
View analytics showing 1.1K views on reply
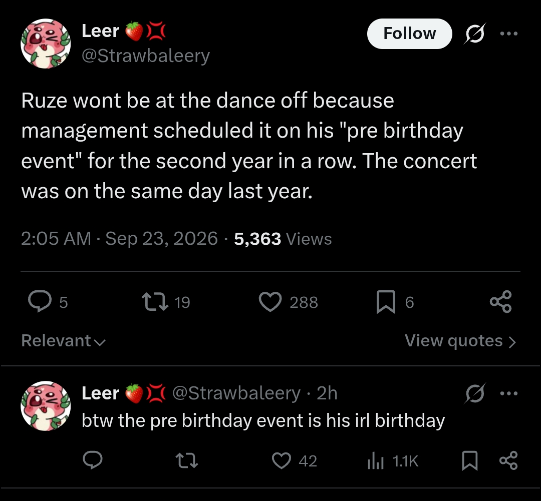point(393,461)
